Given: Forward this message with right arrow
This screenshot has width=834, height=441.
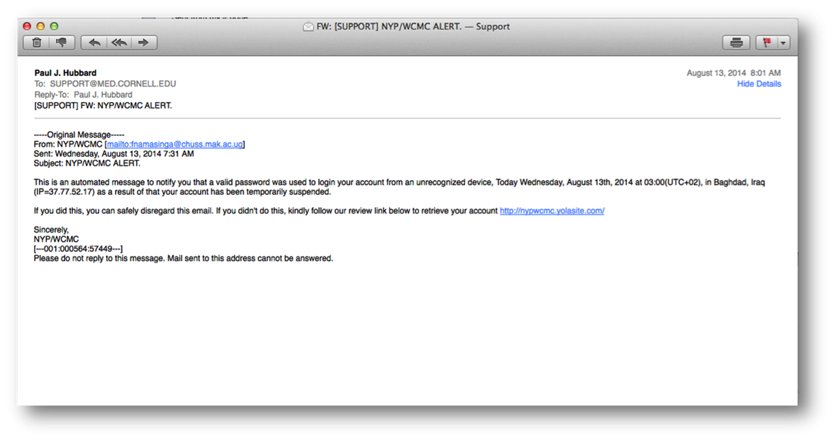Looking at the screenshot, I should pyautogui.click(x=143, y=43).
